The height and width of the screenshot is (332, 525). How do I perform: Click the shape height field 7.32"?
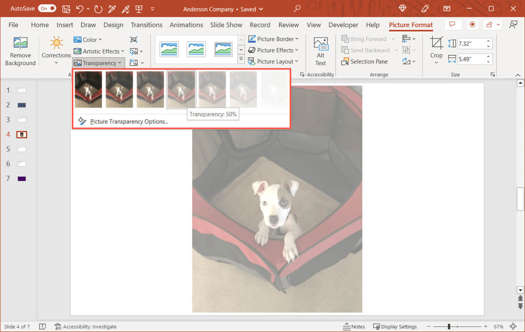(x=472, y=44)
